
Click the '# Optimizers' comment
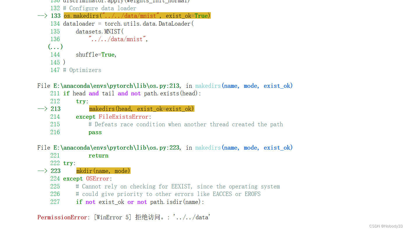point(82,70)
